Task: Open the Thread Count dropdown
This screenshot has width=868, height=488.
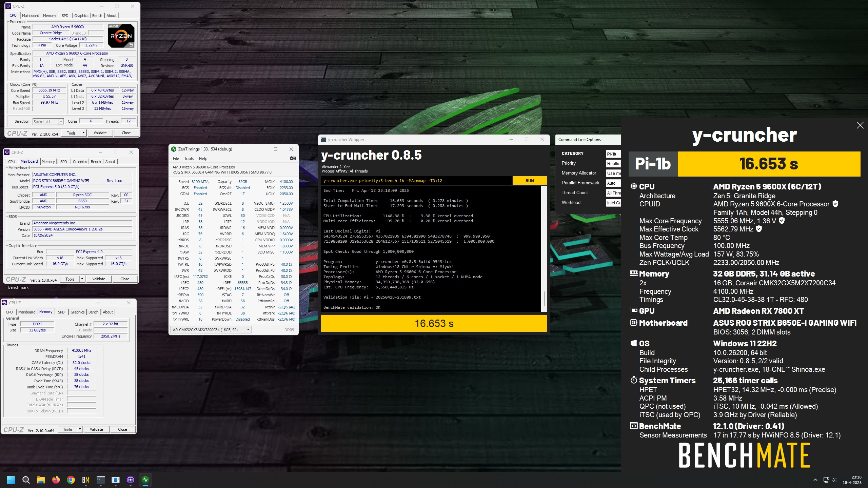Action: (x=613, y=193)
